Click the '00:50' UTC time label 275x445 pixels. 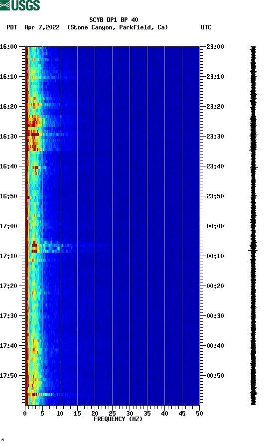(215, 375)
